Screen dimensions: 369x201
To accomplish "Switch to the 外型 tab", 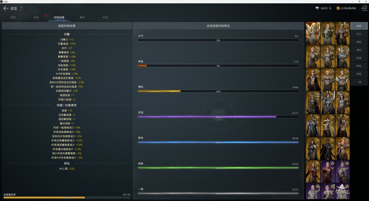I will [x=105, y=17].
